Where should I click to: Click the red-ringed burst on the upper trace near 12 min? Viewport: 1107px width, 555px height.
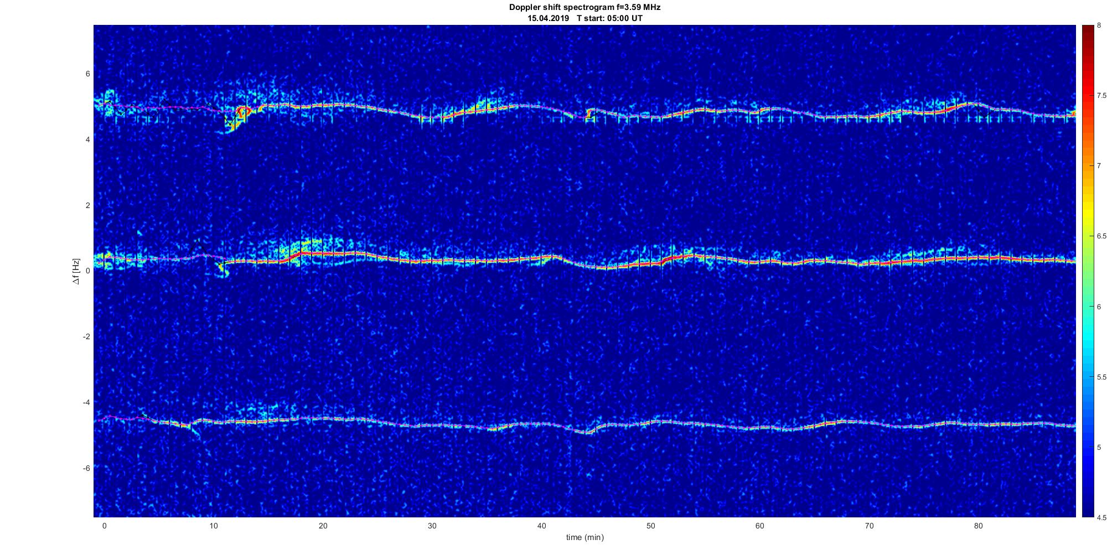243,112
